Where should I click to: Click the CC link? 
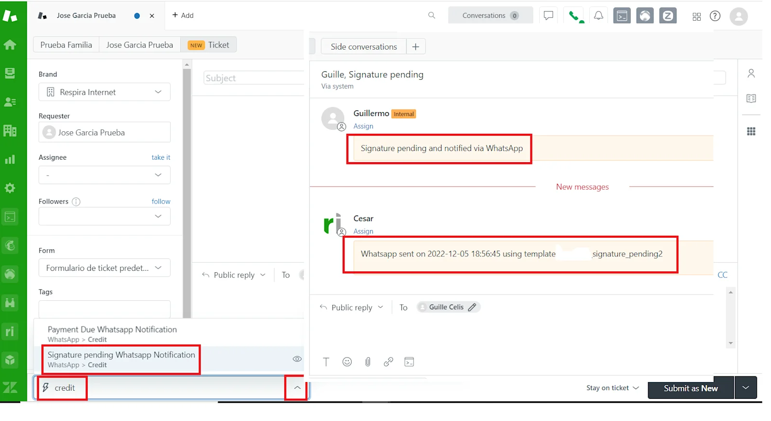coord(722,275)
